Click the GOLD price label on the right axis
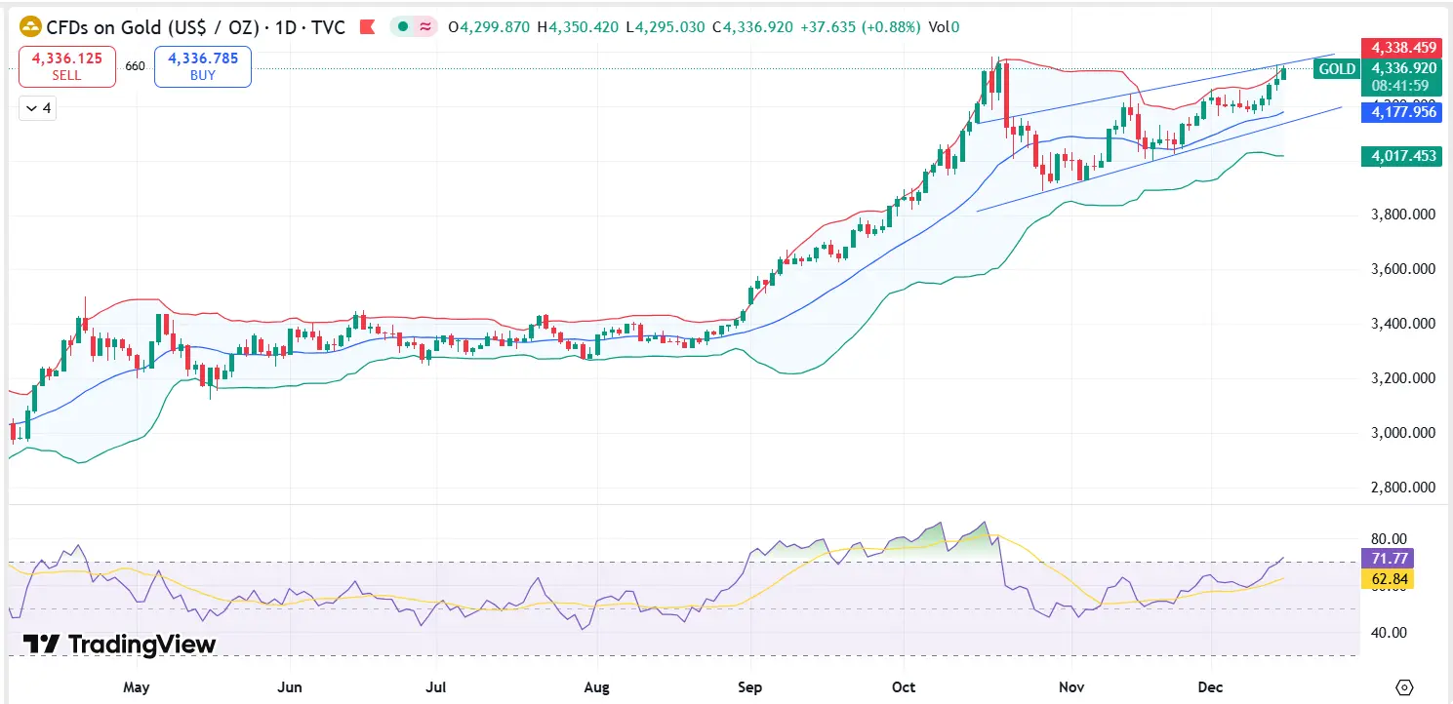Image resolution: width=1453 pixels, height=704 pixels. [x=1336, y=68]
